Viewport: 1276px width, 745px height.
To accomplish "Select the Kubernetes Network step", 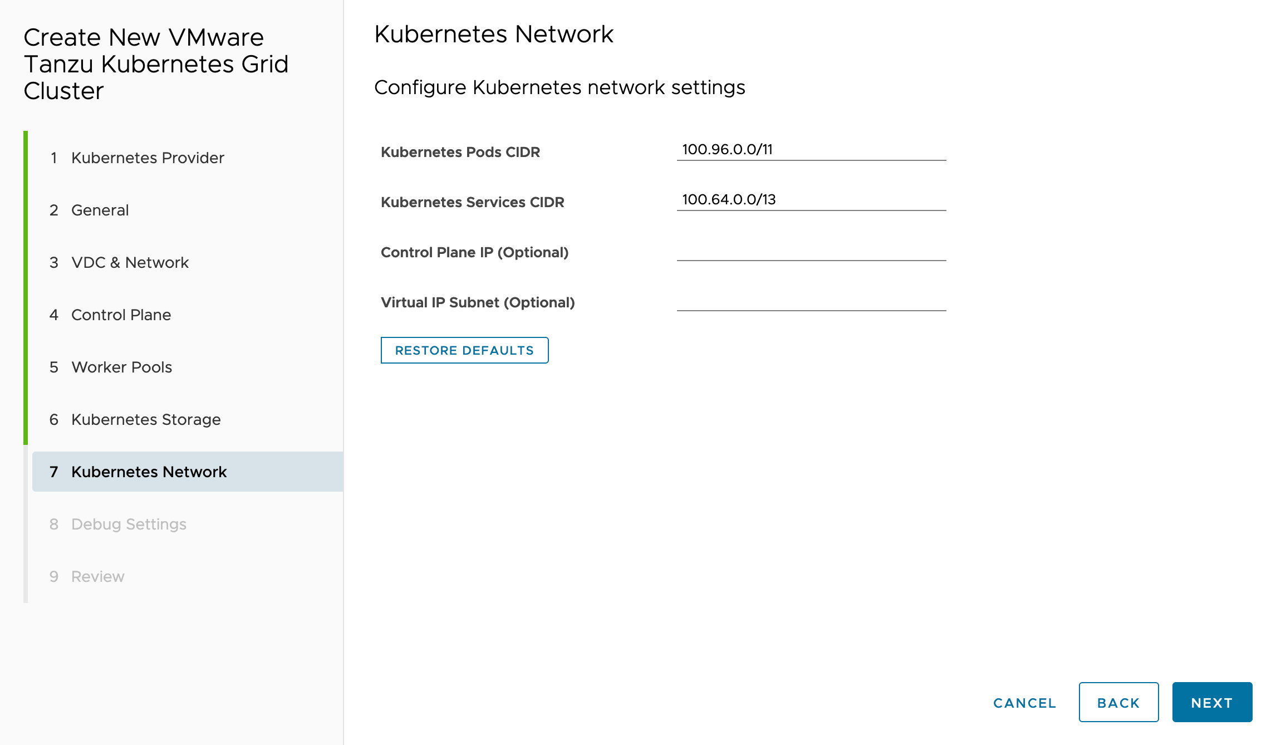I will (x=188, y=472).
